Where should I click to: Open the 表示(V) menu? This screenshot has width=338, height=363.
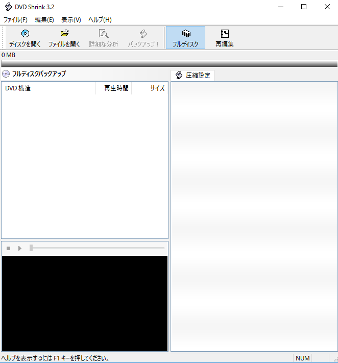pyautogui.click(x=71, y=20)
